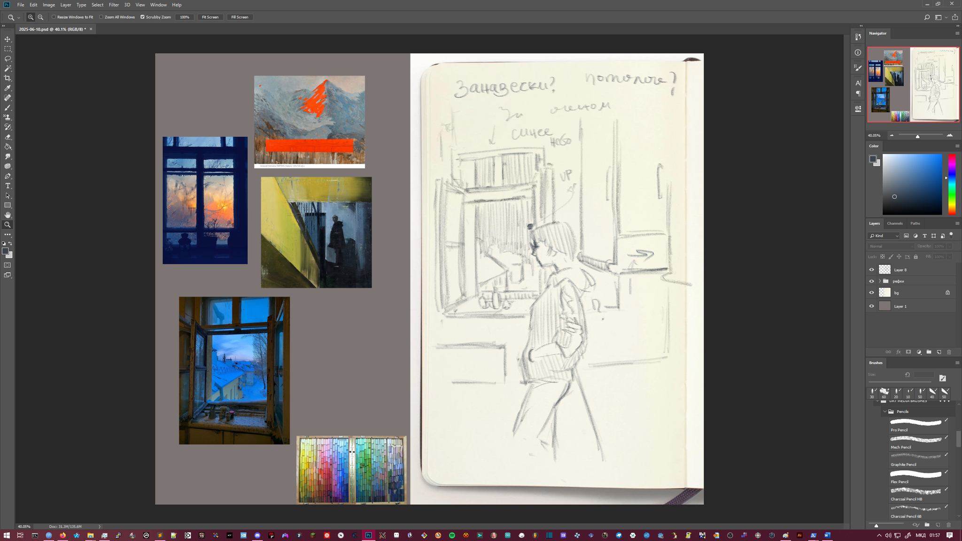Select the Brush tool
Viewport: 962px width, 541px height.
coord(8,108)
